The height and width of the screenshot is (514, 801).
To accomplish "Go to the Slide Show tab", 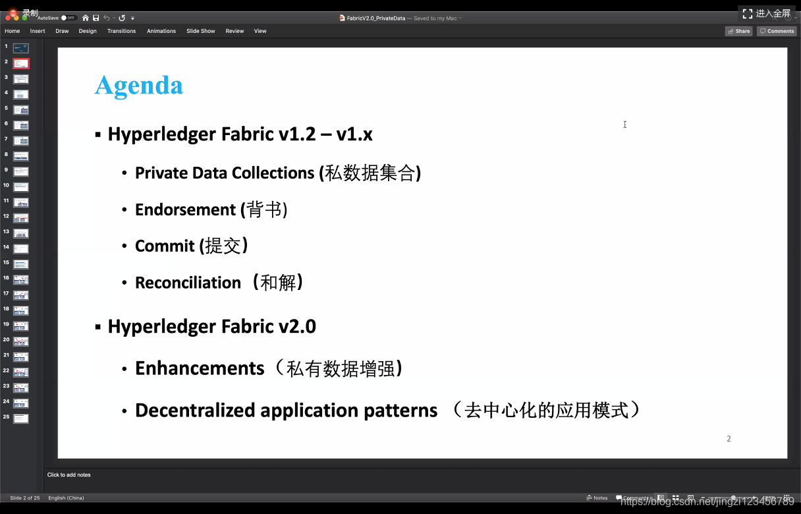I will (x=201, y=31).
